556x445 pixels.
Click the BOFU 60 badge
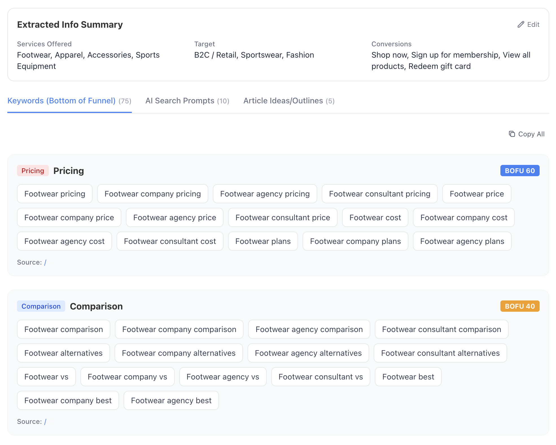[520, 171]
